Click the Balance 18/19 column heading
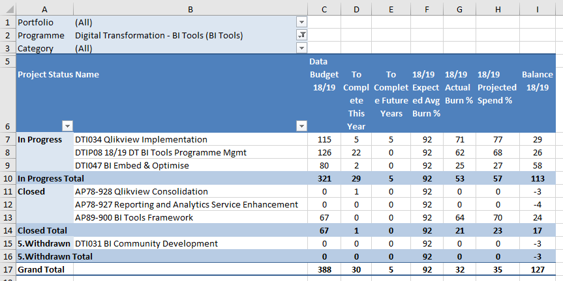 tap(537, 81)
